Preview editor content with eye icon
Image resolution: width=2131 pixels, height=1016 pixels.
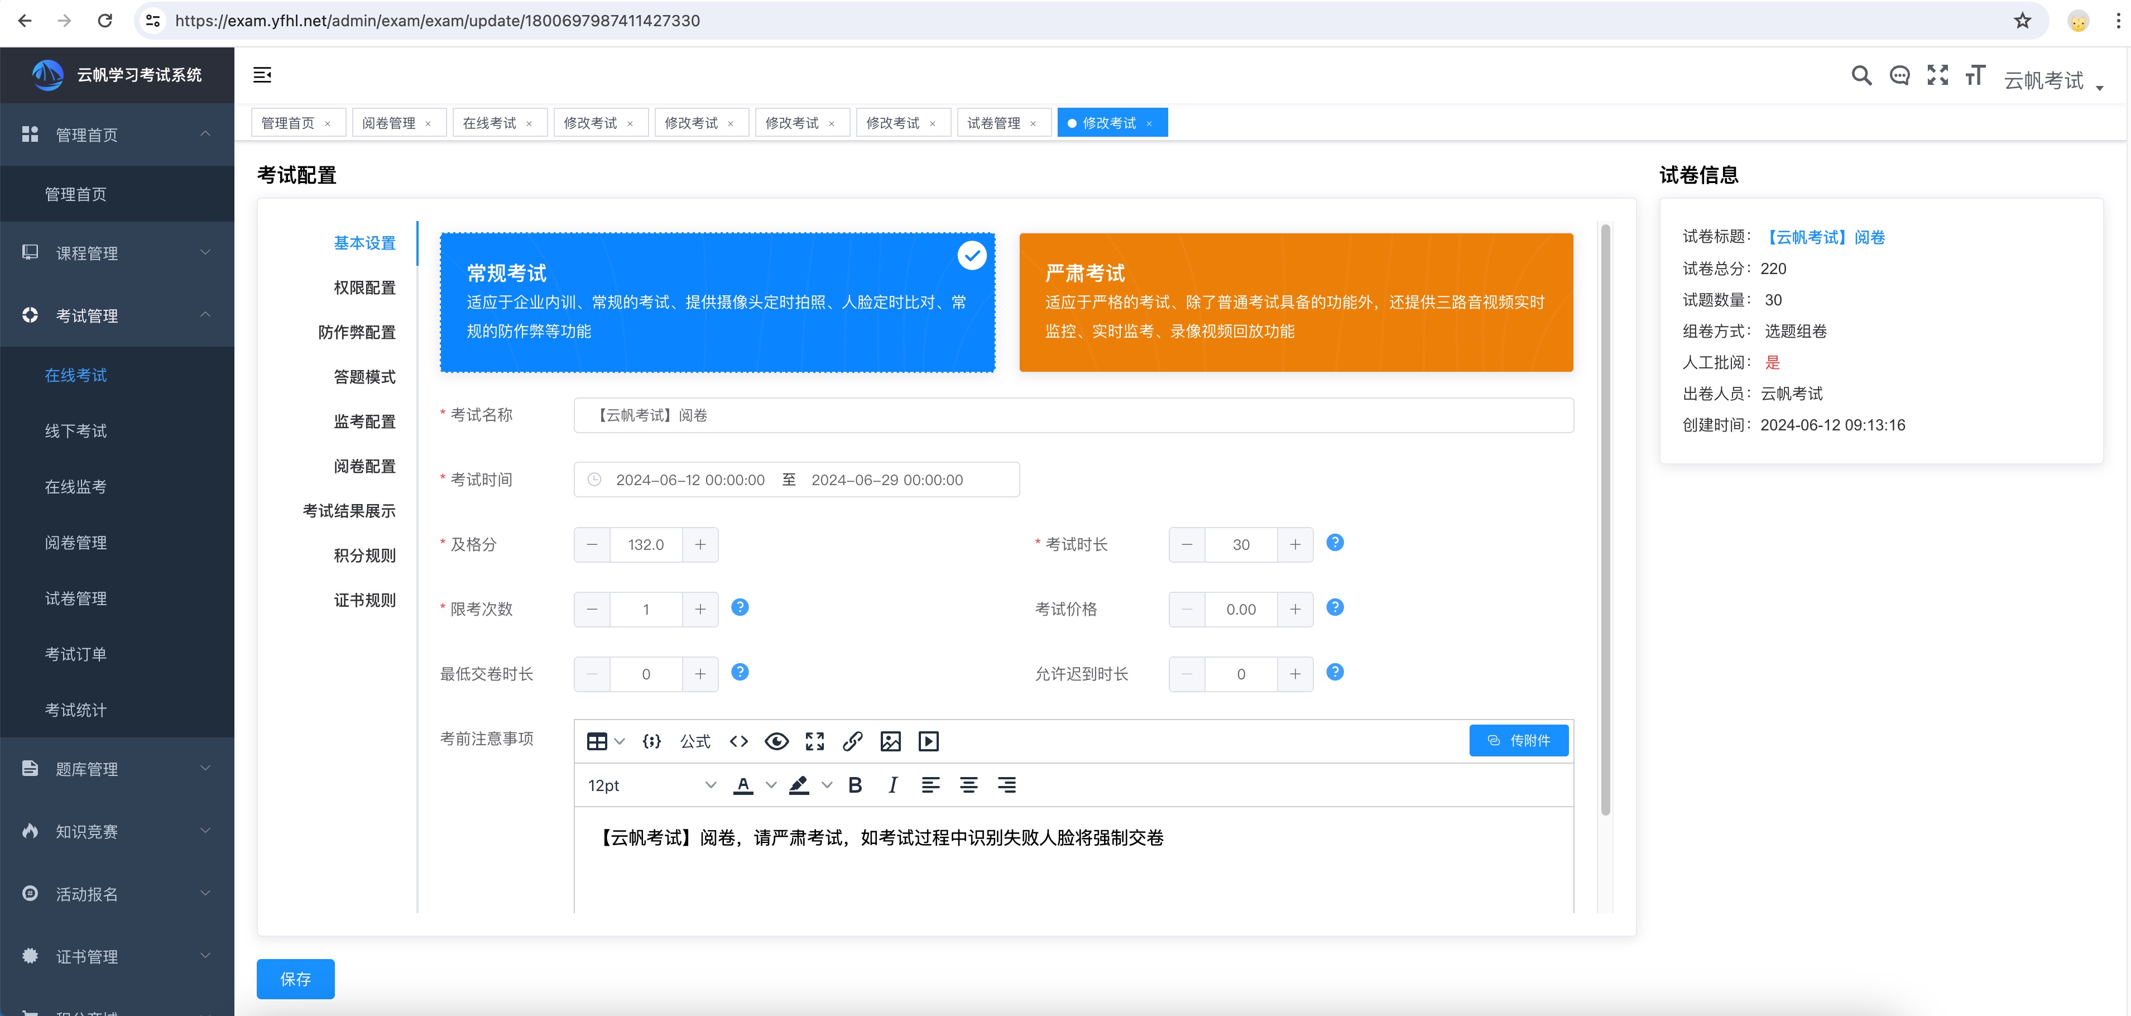776,741
